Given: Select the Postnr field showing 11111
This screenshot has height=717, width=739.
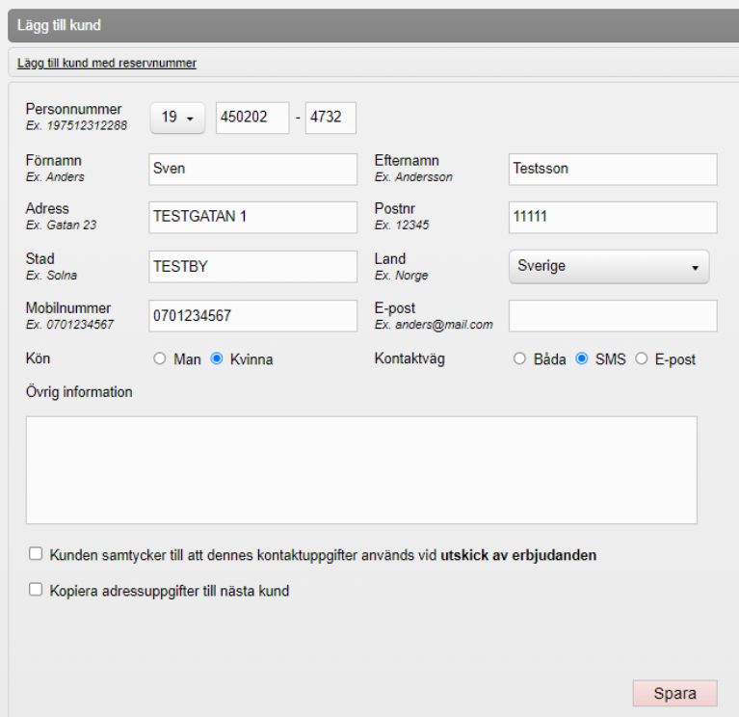Looking at the screenshot, I should click(613, 217).
